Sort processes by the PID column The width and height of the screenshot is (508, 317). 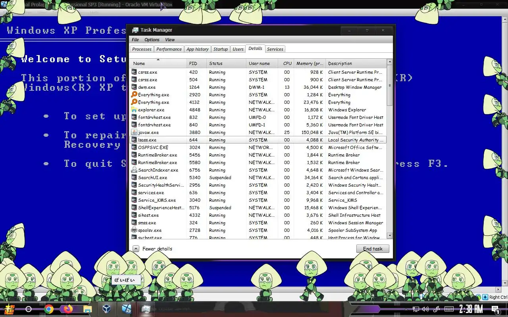197,63
